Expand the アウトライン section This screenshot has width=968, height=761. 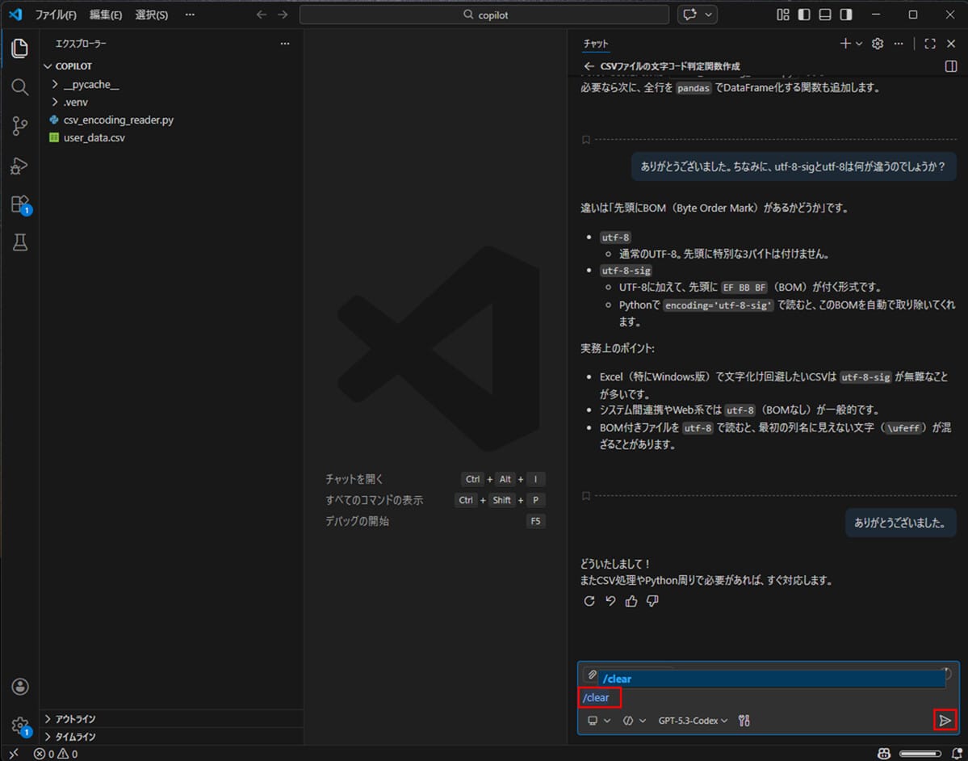pos(73,718)
